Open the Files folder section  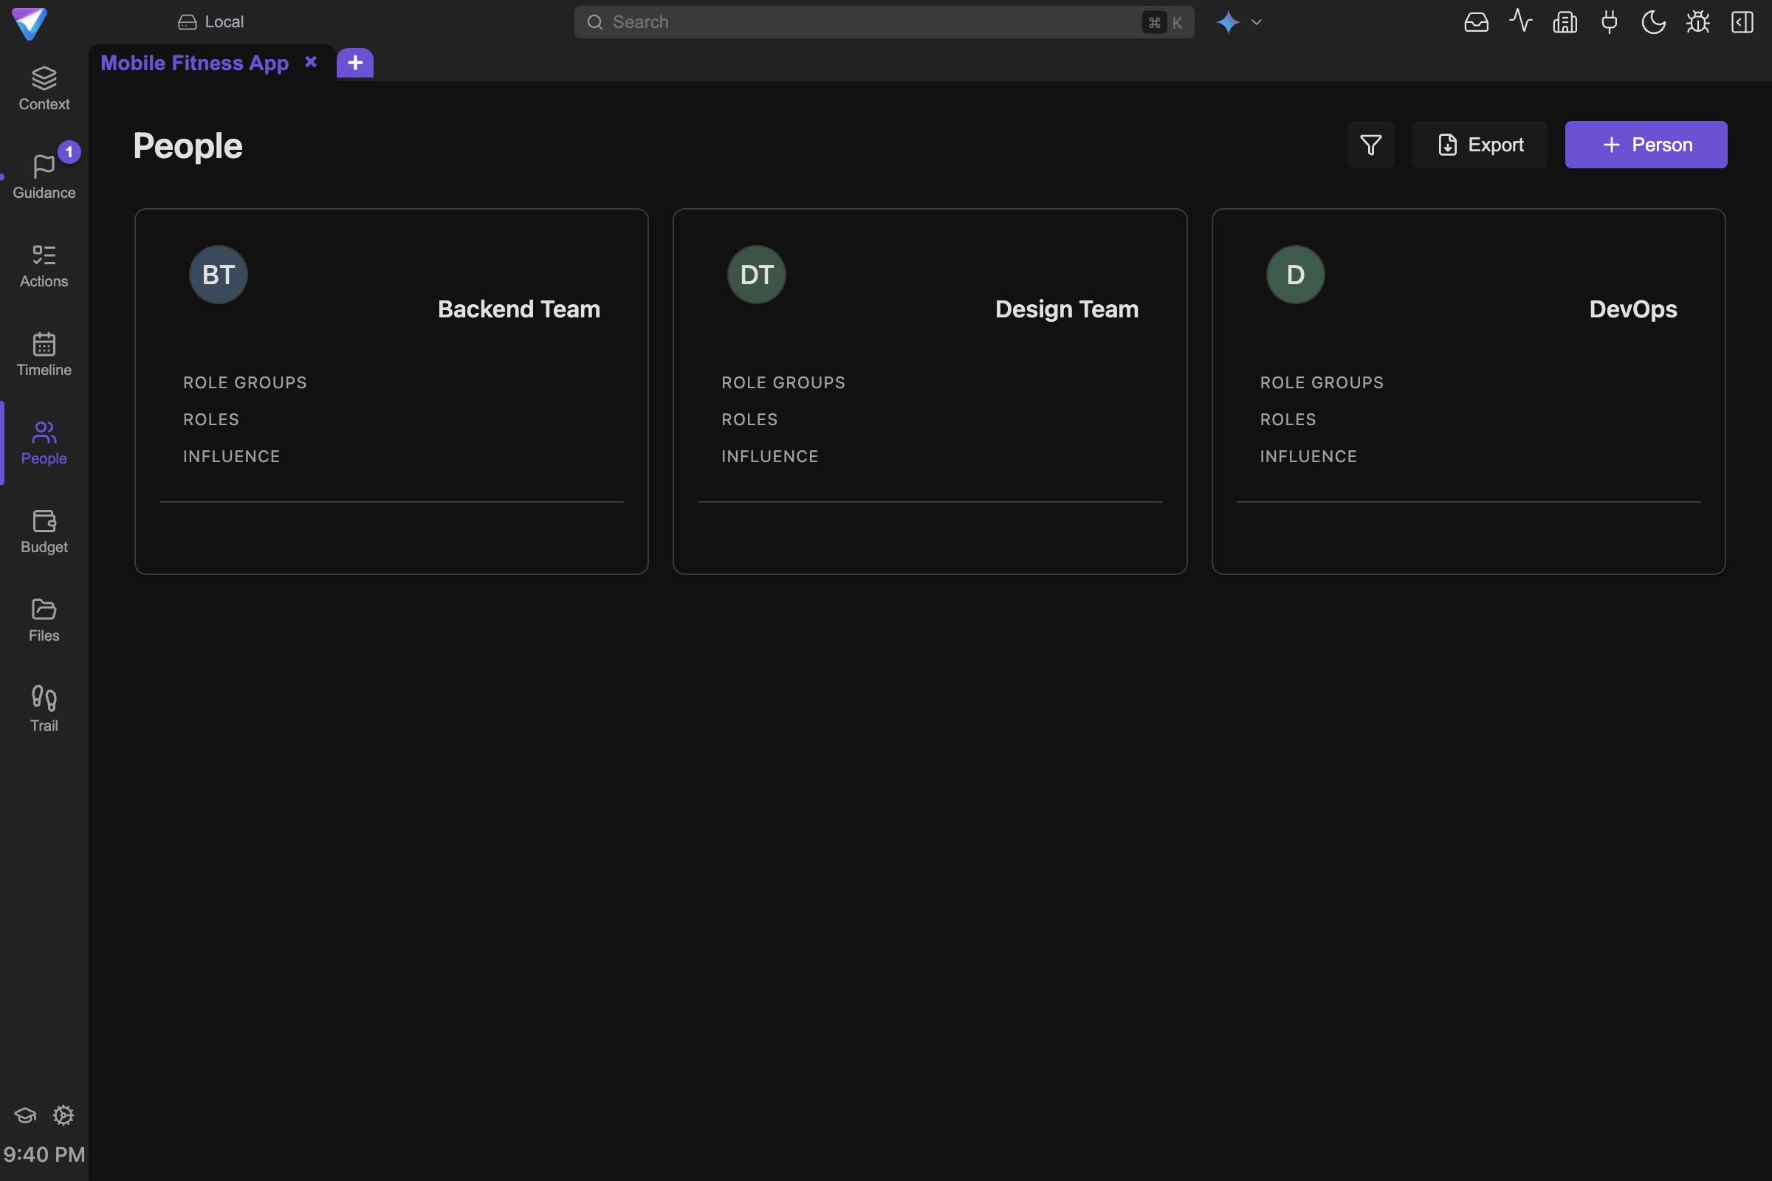tap(44, 621)
